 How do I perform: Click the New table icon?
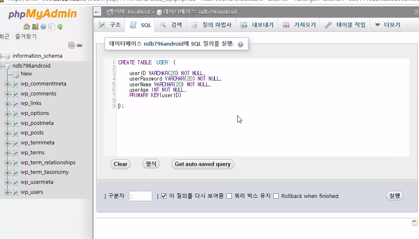(15, 75)
